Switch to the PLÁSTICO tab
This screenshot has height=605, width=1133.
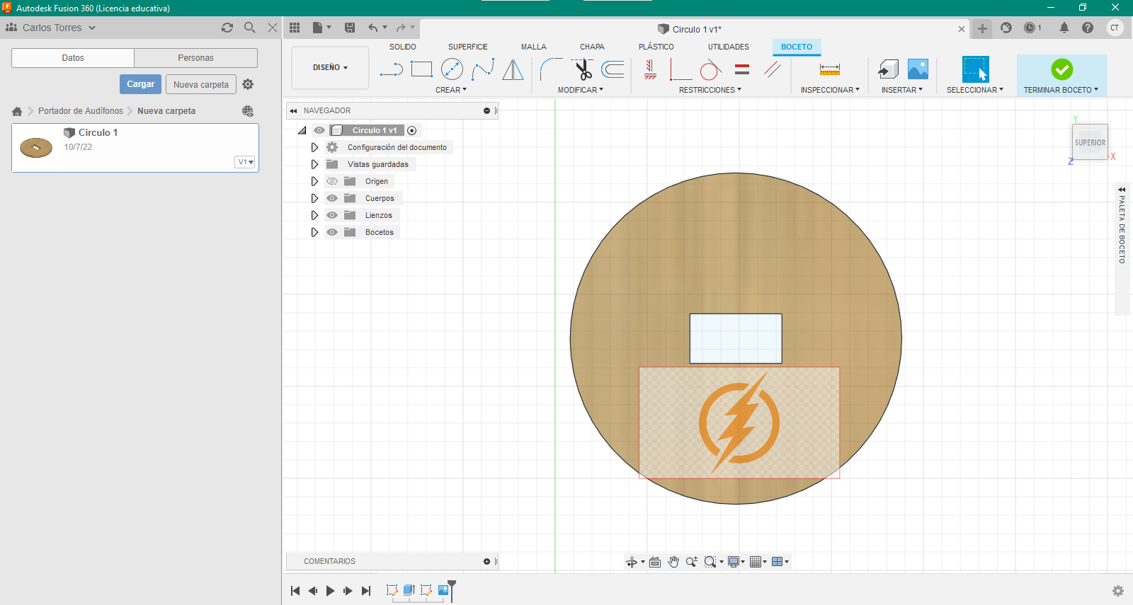coord(656,47)
